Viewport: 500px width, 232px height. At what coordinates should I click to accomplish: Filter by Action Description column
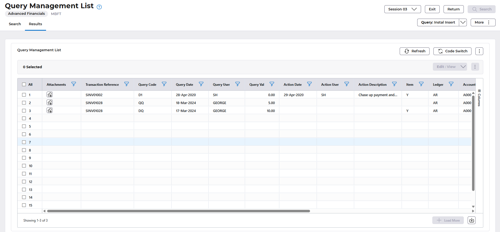click(394, 84)
